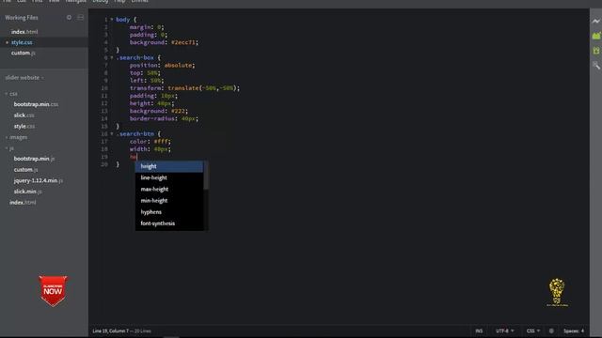Open custom.js in the js folder
The width and height of the screenshot is (602, 338).
coord(25,169)
